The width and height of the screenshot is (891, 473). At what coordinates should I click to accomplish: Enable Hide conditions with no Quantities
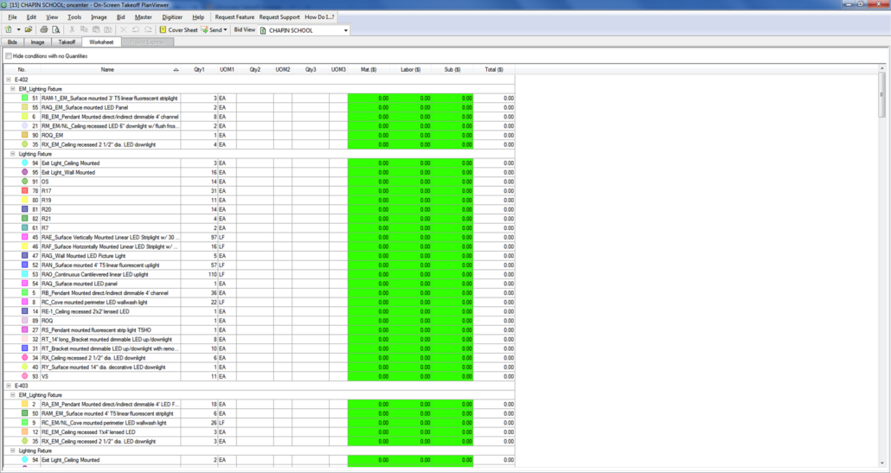click(x=9, y=55)
